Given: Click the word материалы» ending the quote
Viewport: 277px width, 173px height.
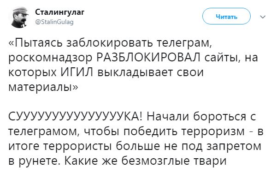Looking at the screenshot, I should coord(43,87).
